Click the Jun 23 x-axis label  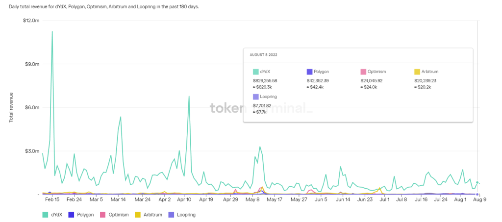365,199
